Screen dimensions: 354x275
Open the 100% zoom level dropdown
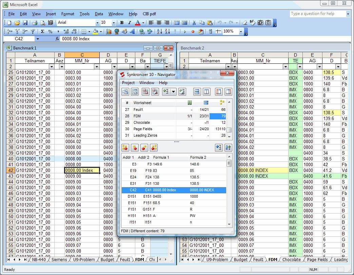241,31
